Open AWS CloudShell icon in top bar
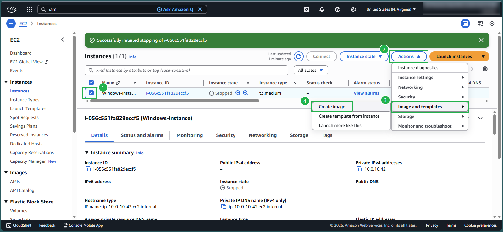Viewport: 503px width, 232px height. 307,9
